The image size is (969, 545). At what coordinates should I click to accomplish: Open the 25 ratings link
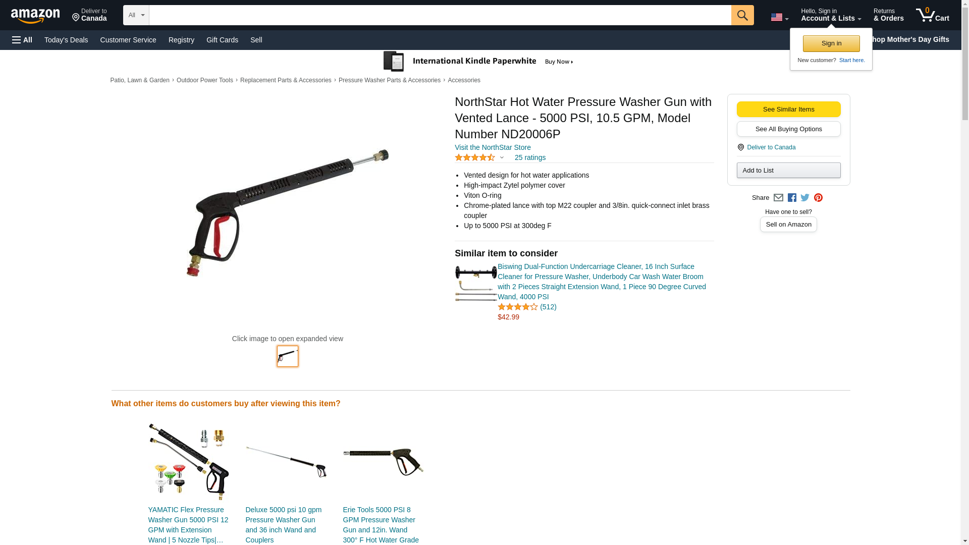530,157
